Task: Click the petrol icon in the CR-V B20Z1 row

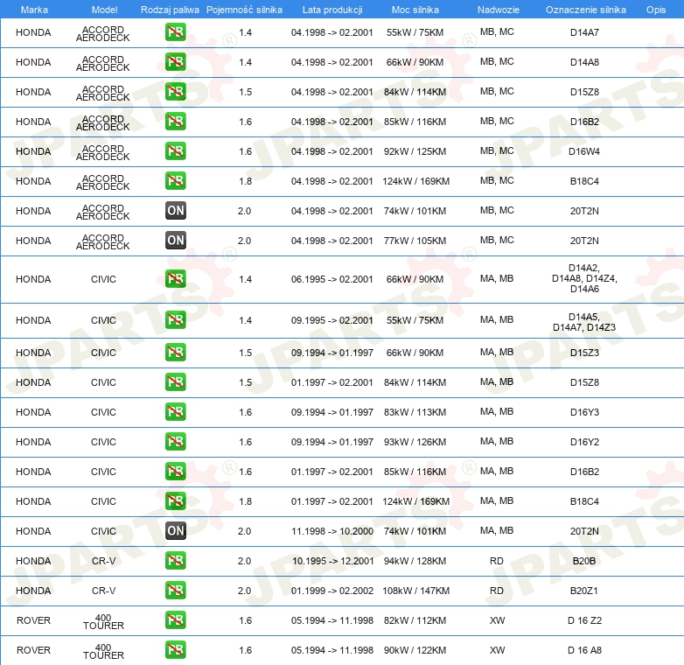Action: [175, 590]
